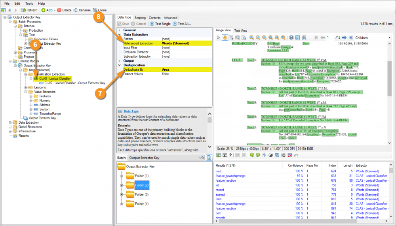The height and width of the screenshot is (226, 396).
Task: Go to next page arrow
Action: click(344, 38)
